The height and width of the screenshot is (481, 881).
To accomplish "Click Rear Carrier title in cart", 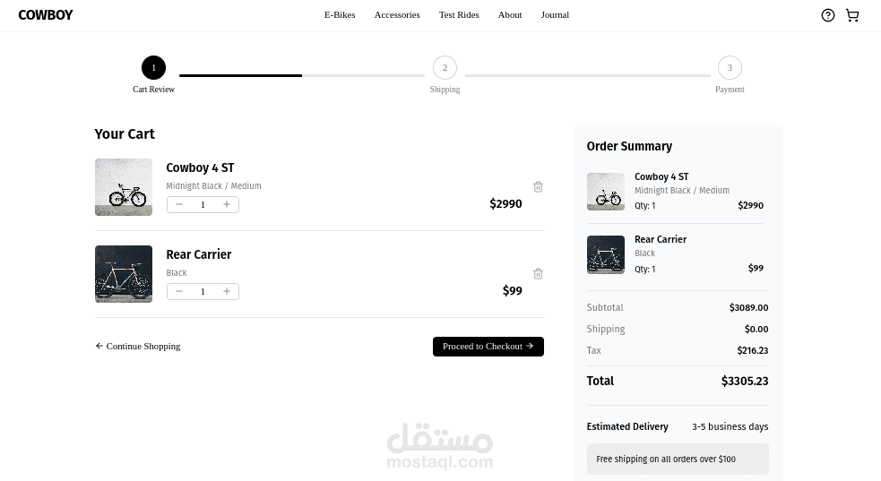I will (198, 254).
